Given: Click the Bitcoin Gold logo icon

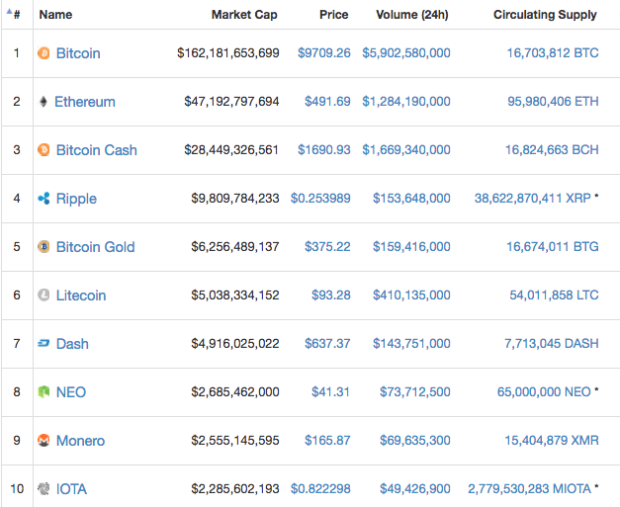Looking at the screenshot, I should (44, 247).
